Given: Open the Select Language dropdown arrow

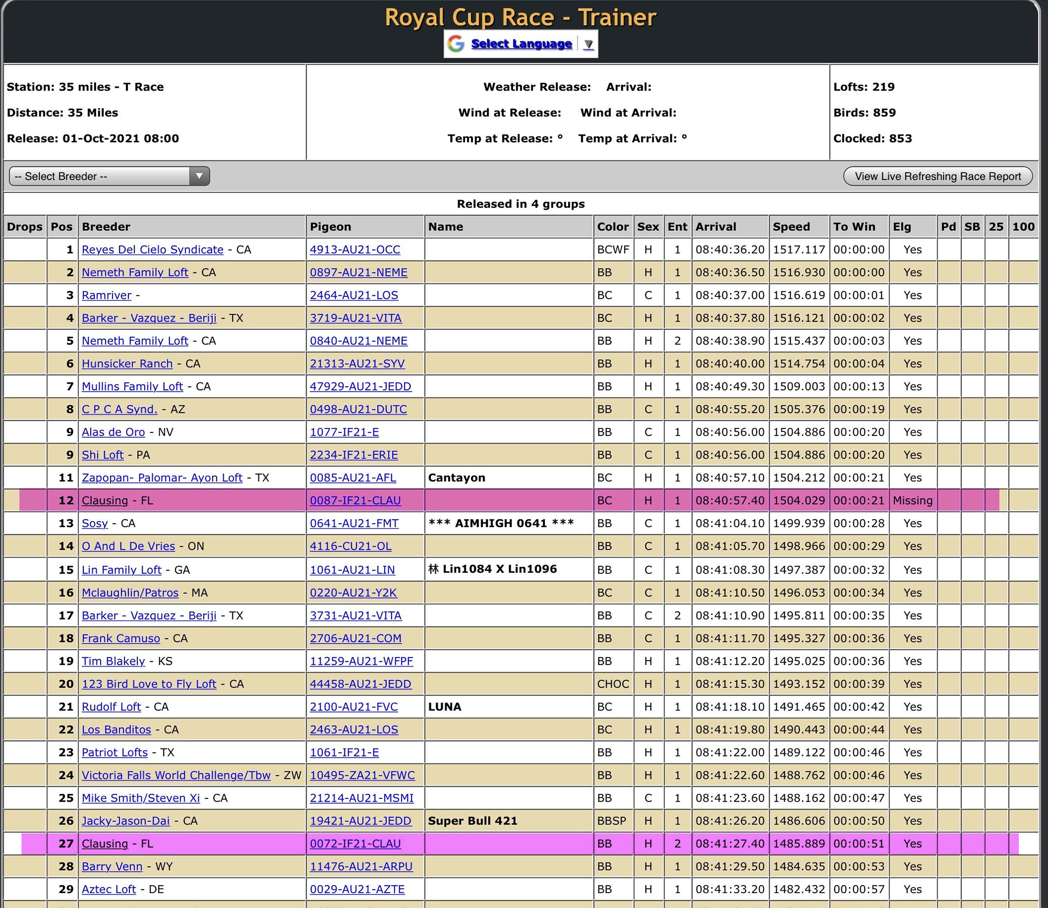Looking at the screenshot, I should point(588,45).
